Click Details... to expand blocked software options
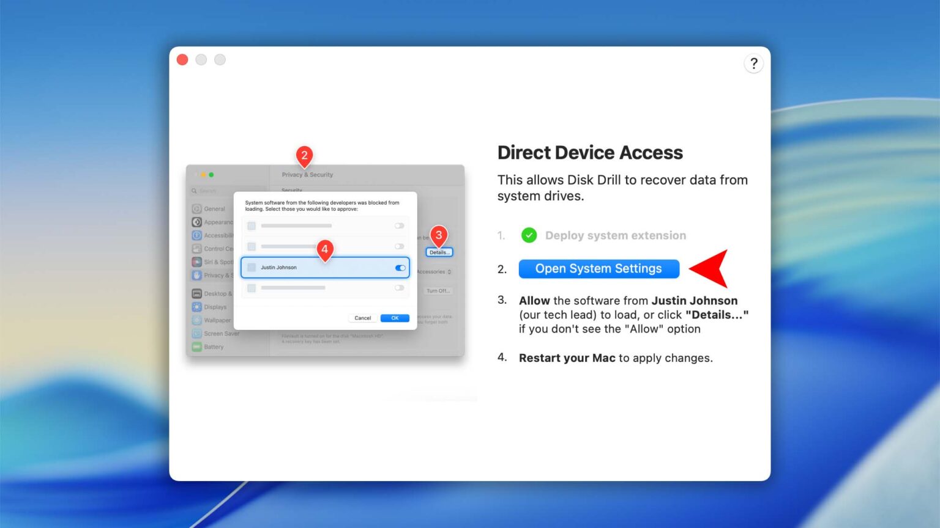This screenshot has height=528, width=940. (439, 252)
